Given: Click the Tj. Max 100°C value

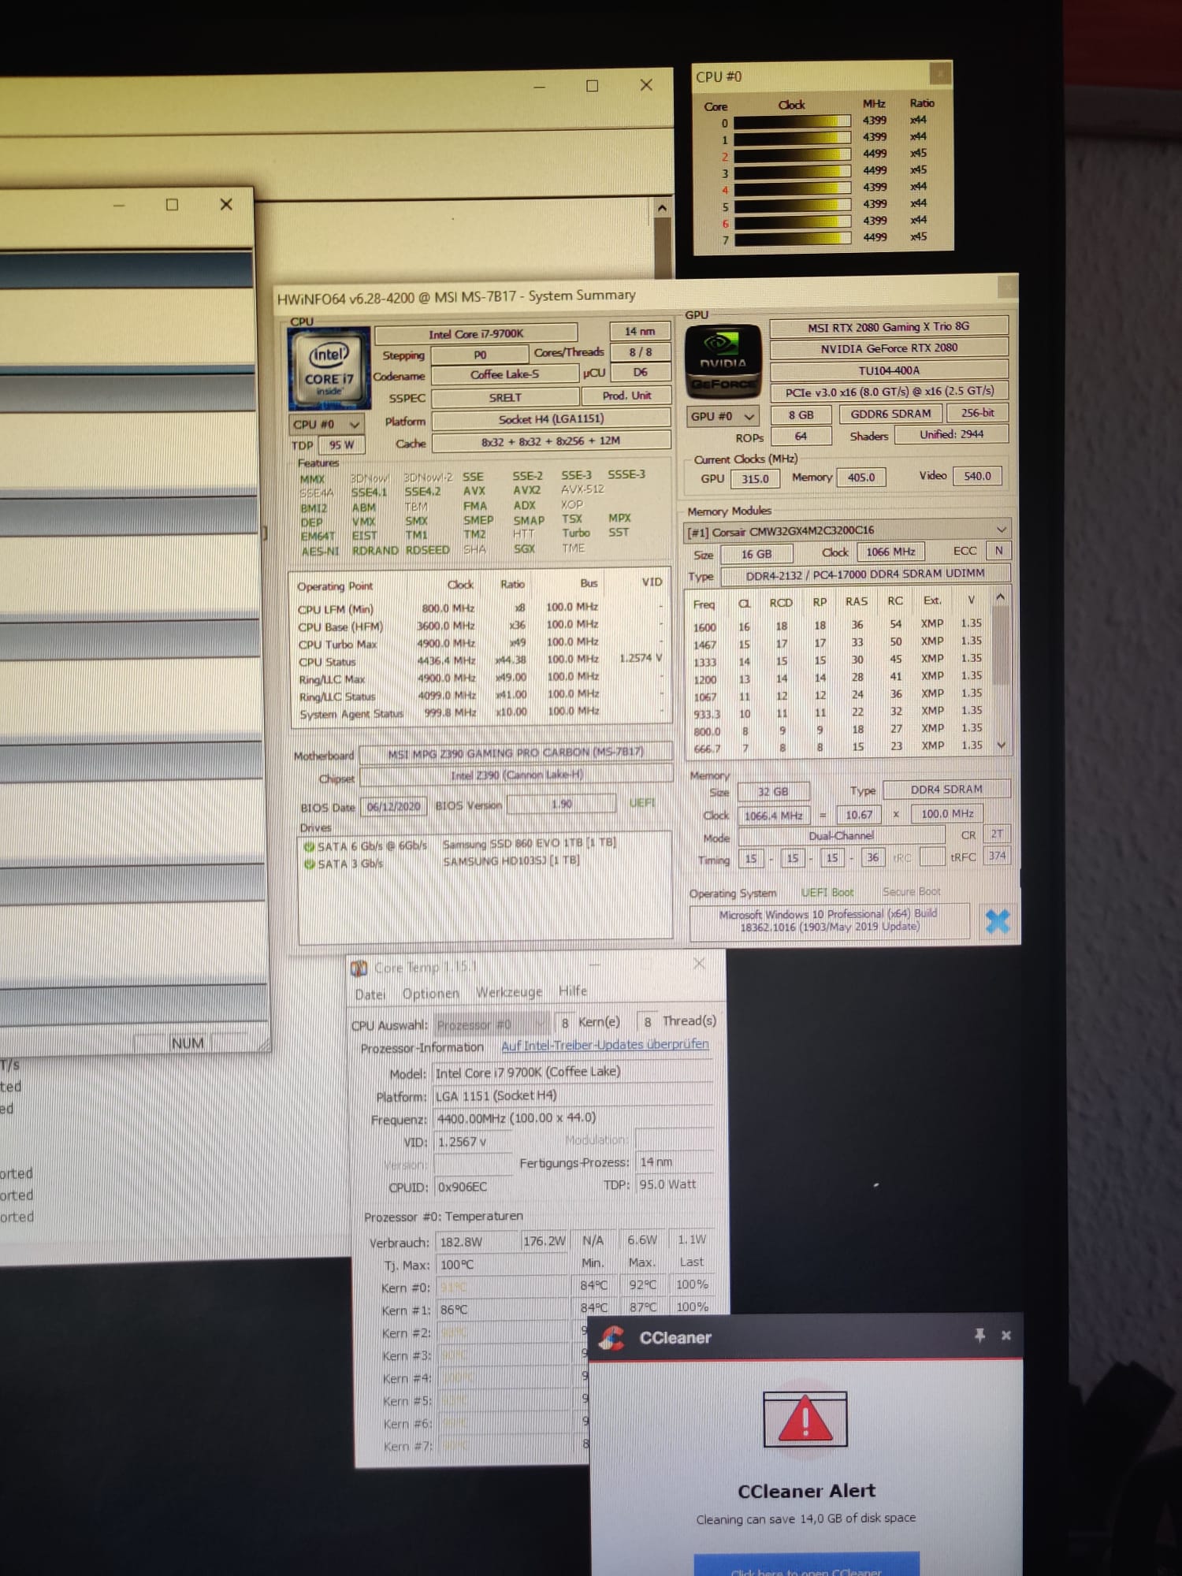Looking at the screenshot, I should point(504,1265).
